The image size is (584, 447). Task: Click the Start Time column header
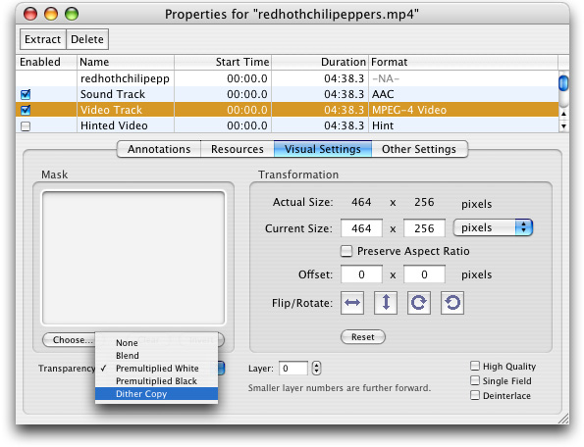[x=223, y=62]
